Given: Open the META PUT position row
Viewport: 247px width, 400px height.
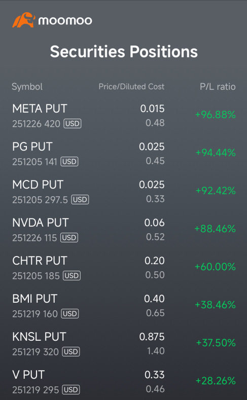Looking at the screenshot, I should (x=124, y=116).
